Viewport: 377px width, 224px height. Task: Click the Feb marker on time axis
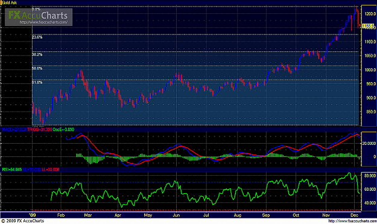61,215
